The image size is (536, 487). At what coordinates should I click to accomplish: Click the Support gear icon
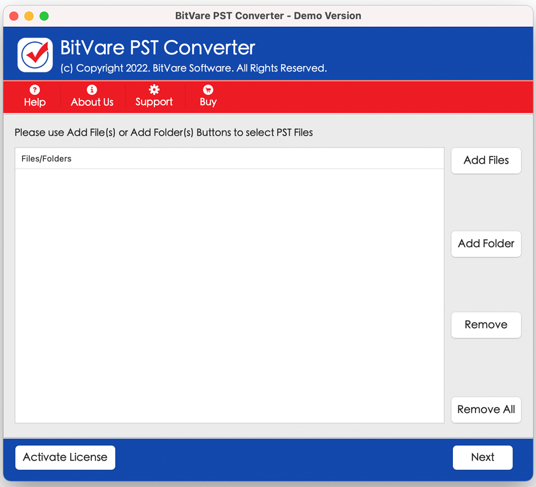154,90
